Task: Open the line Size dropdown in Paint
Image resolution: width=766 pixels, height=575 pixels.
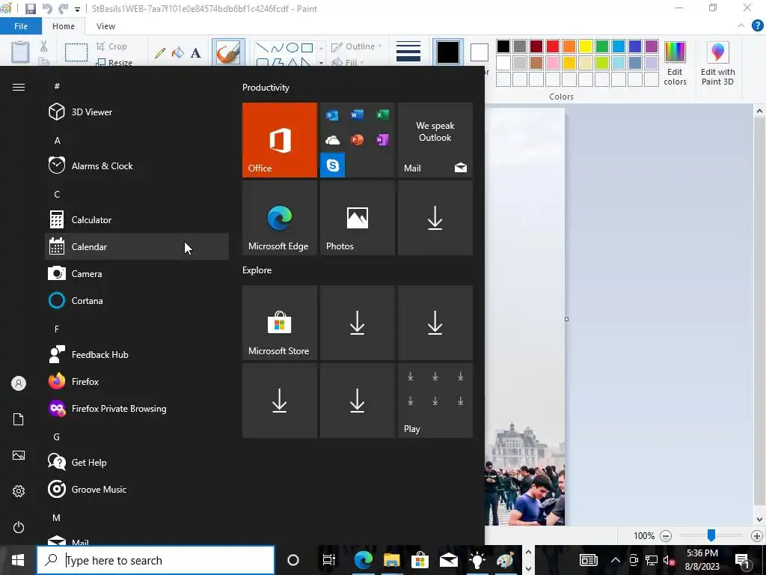Action: pos(408,52)
